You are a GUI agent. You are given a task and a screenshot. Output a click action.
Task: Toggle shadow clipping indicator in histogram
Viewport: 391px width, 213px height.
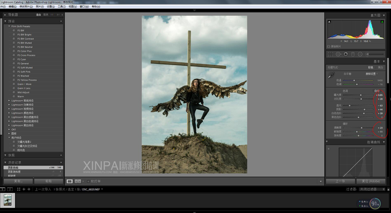tap(329, 21)
